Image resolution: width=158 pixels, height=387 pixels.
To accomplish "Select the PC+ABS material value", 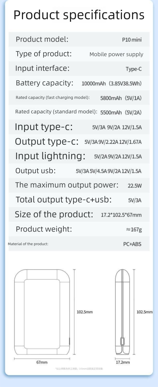I will [132, 244].
